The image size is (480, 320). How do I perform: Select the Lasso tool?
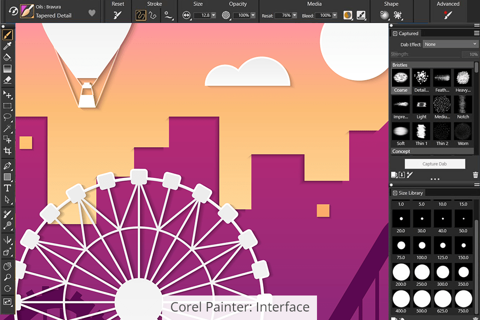point(7,117)
